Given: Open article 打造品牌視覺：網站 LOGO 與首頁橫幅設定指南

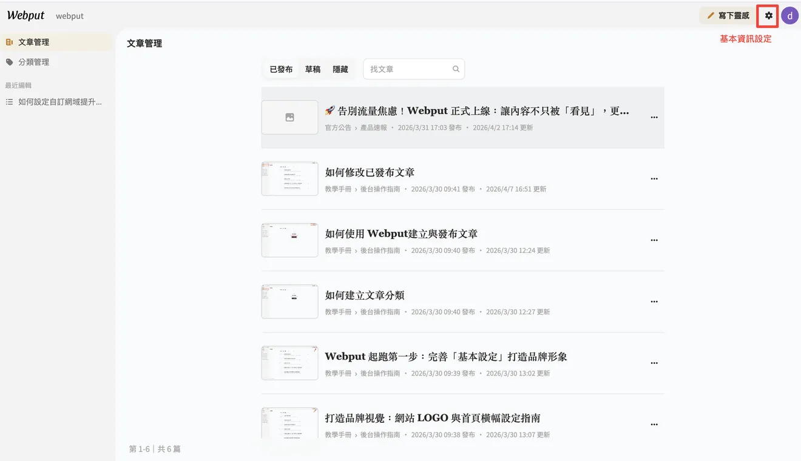Looking at the screenshot, I should [433, 418].
